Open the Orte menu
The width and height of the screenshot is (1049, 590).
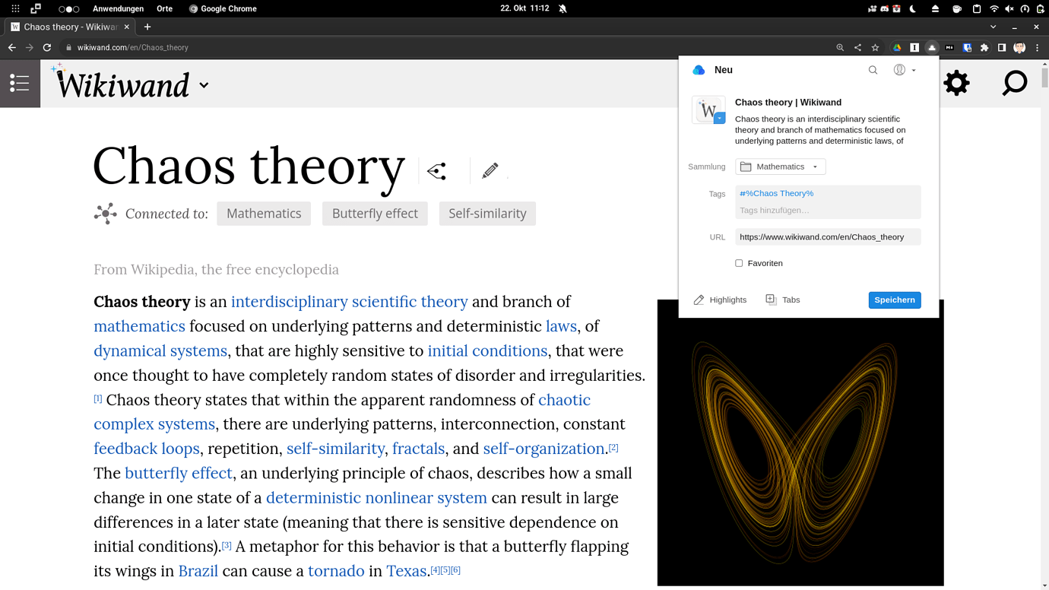[164, 8]
